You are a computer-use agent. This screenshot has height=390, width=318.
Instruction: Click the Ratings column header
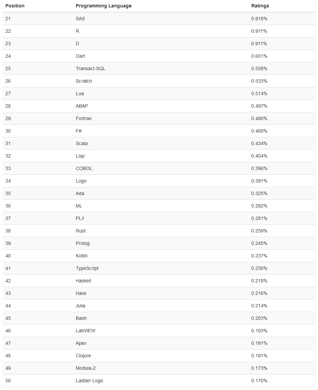click(x=260, y=6)
